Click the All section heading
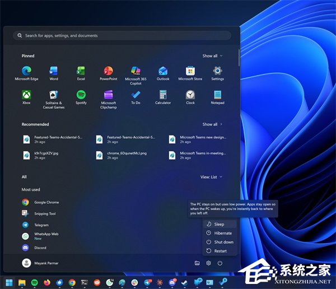 pyautogui.click(x=24, y=177)
